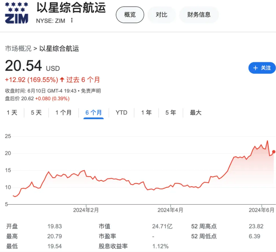The image size is (276, 252).
Task: Switch to the 对比 compare tab
Action: (161, 15)
